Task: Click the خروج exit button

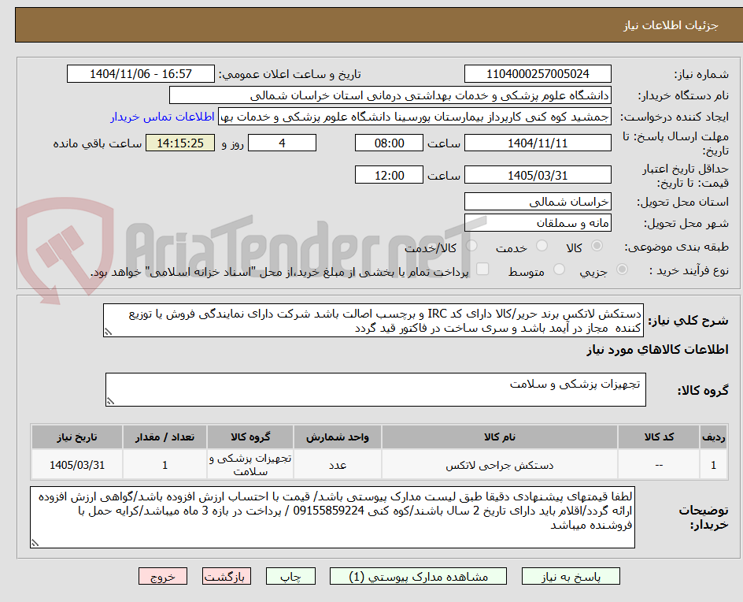Action: tap(163, 576)
